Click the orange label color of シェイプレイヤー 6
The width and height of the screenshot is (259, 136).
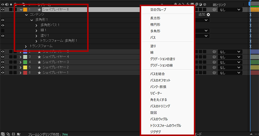click(x=25, y=10)
